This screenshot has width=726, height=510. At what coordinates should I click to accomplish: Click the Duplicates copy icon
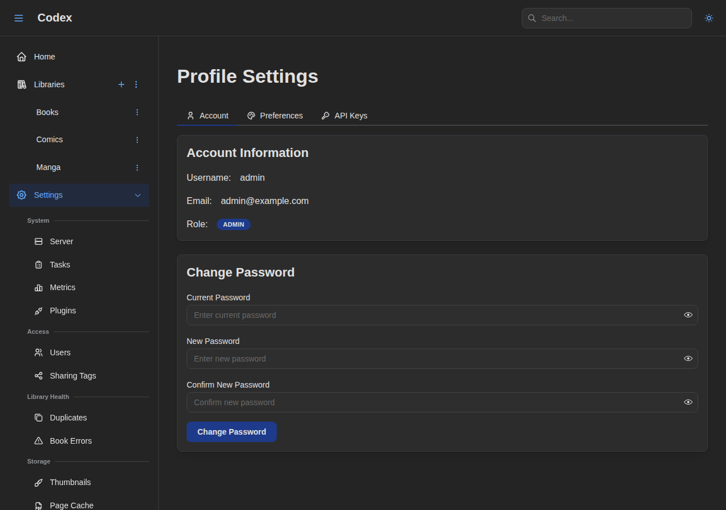click(38, 418)
